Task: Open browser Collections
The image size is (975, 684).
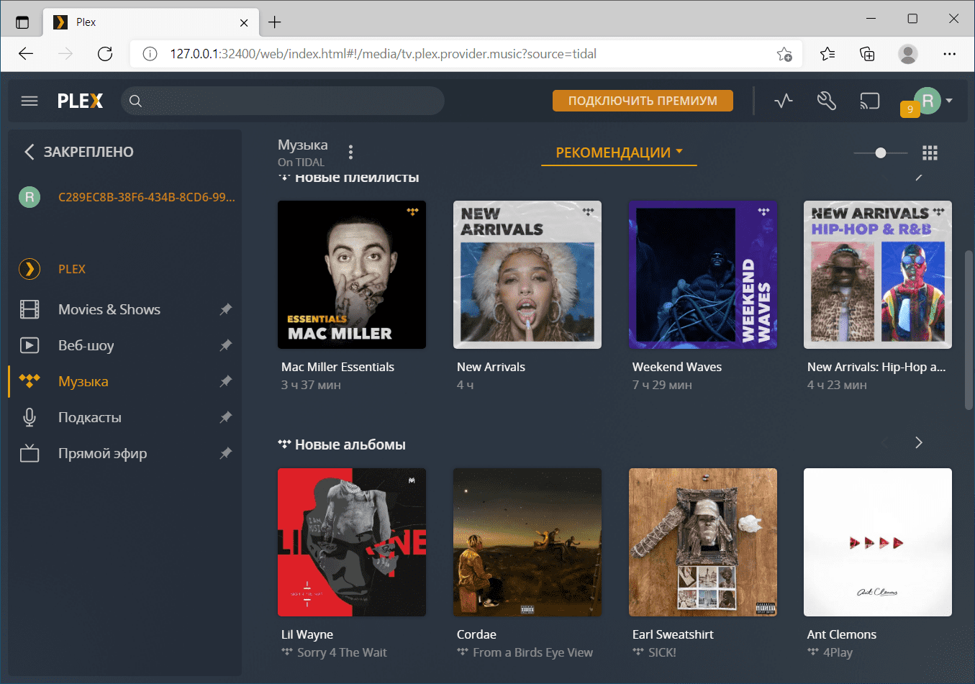Action: [x=867, y=54]
